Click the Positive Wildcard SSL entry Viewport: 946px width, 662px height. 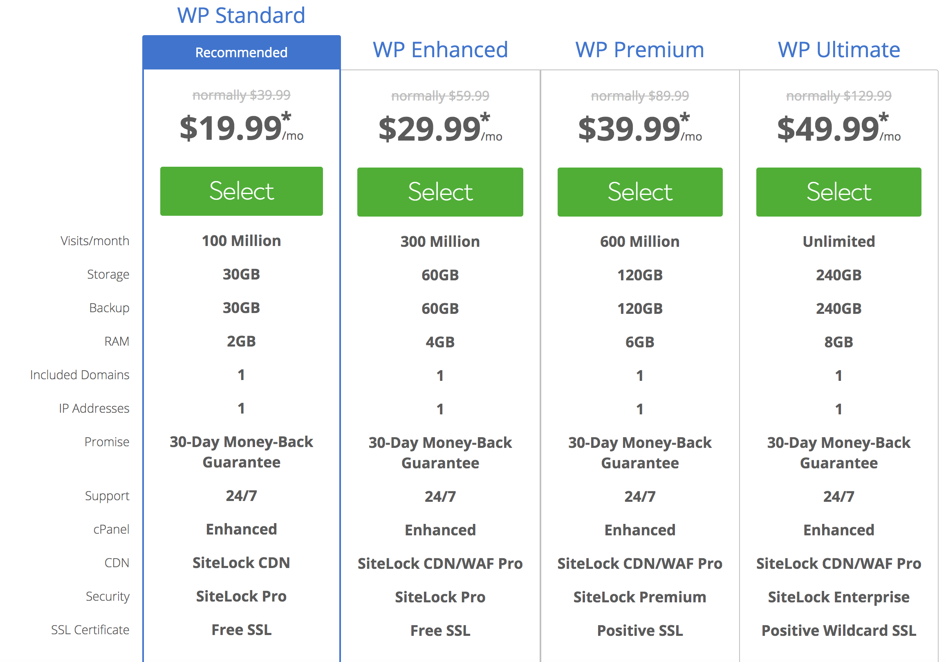pyautogui.click(x=838, y=630)
